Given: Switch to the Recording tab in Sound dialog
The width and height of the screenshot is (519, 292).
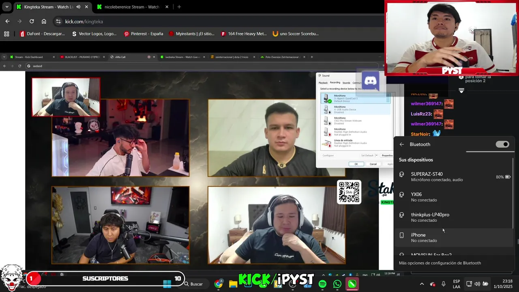Looking at the screenshot, I should (335, 83).
